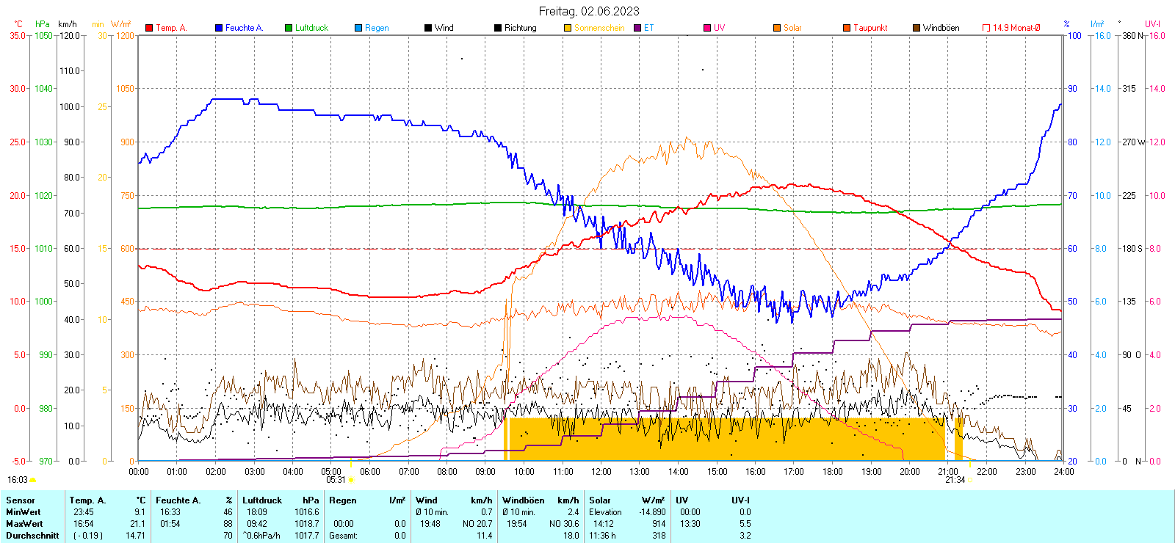Click the chart title Freitag, 02.06.2023
1175x543 pixels.
pos(589,11)
